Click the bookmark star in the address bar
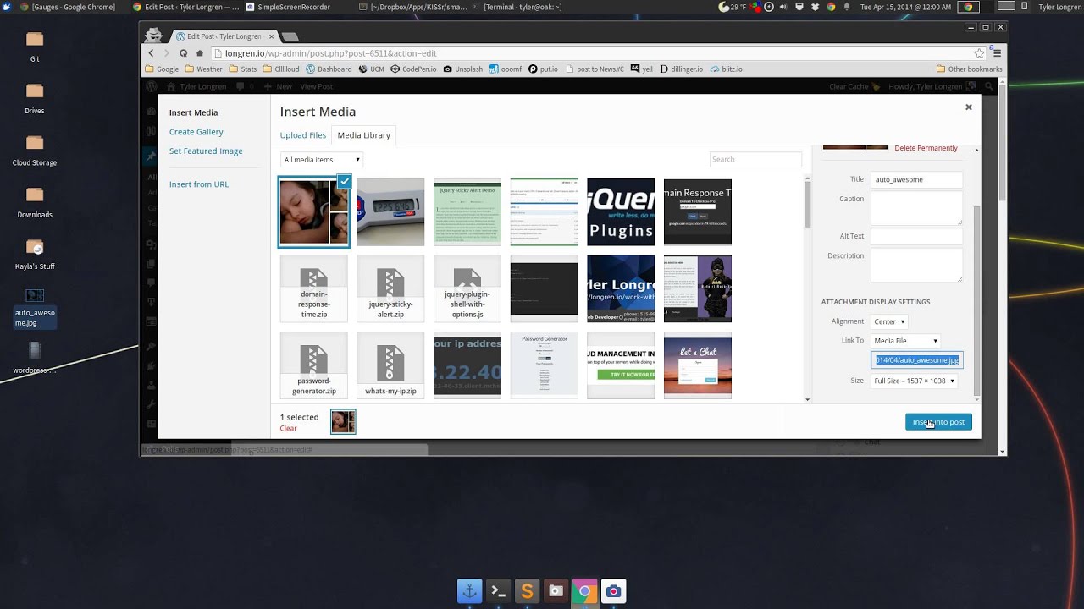 pos(979,52)
